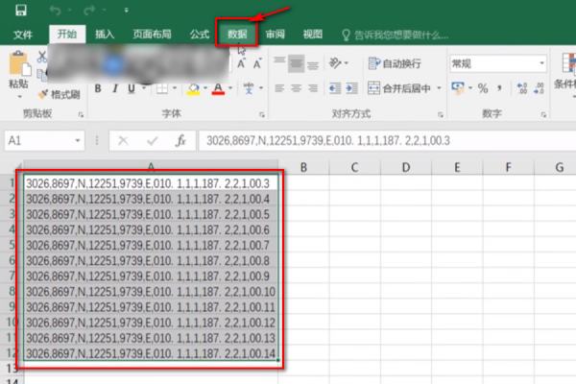This screenshot has width=576, height=384.
Task: Expand the 粘贴 paste options arrow
Action: click(19, 97)
